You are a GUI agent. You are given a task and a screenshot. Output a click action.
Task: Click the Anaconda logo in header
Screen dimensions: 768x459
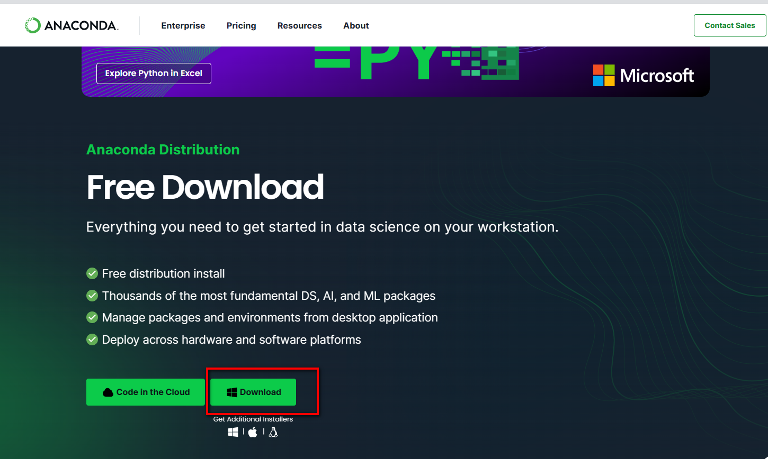(x=72, y=25)
